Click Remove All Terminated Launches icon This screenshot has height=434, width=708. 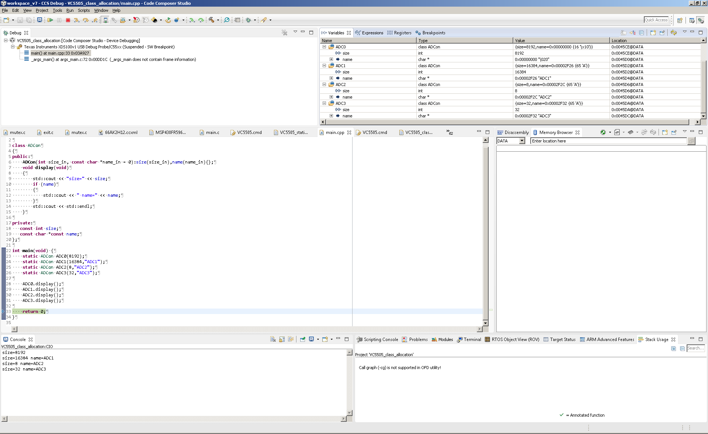coord(284,33)
